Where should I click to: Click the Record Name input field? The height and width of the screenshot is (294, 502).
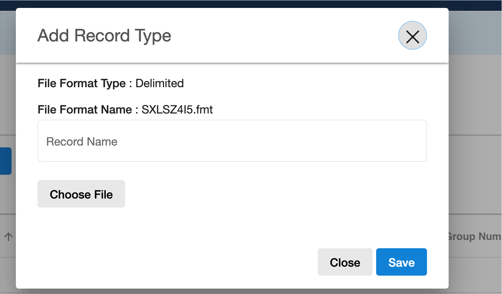(x=232, y=141)
